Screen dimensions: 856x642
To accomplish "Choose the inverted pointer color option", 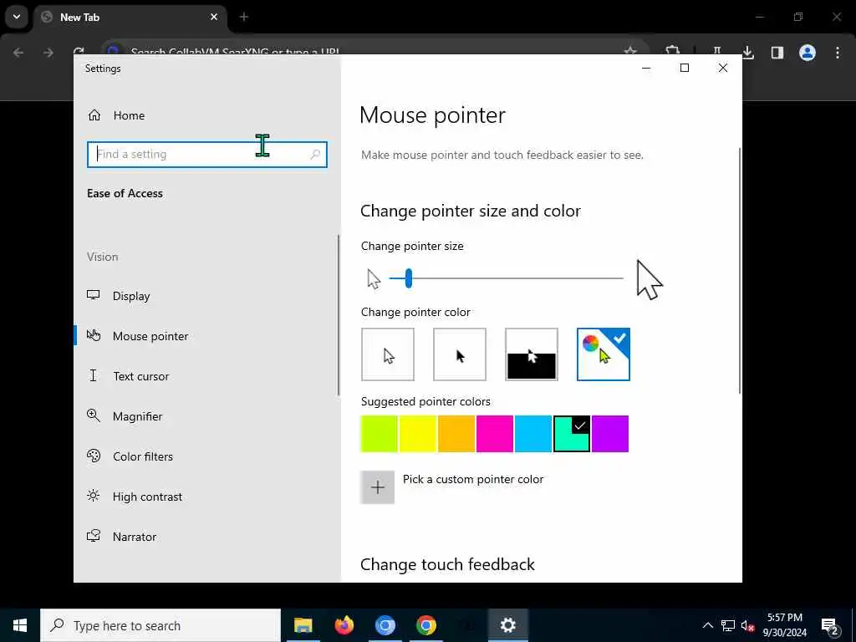I will click(532, 354).
